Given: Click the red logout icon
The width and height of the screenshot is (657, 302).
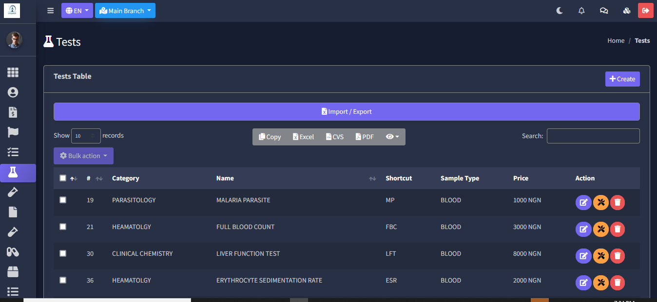Looking at the screenshot, I should [x=646, y=11].
